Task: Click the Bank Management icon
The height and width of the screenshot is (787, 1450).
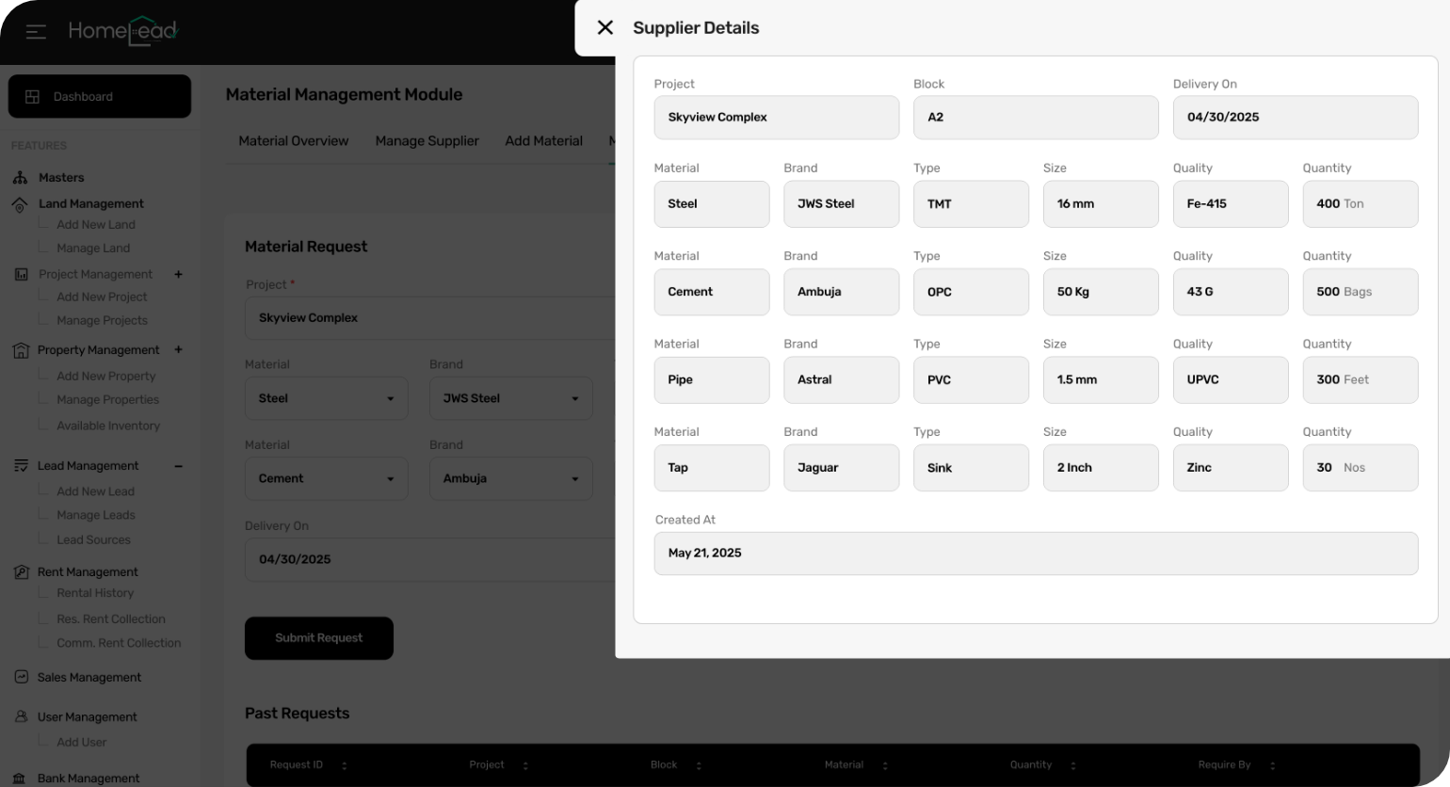Action: coord(20,779)
